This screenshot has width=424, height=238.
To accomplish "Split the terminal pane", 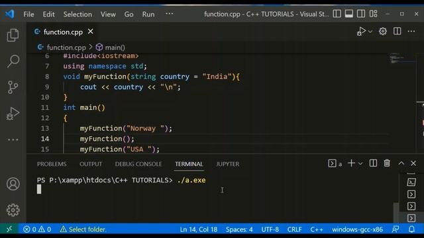I will [373, 163].
